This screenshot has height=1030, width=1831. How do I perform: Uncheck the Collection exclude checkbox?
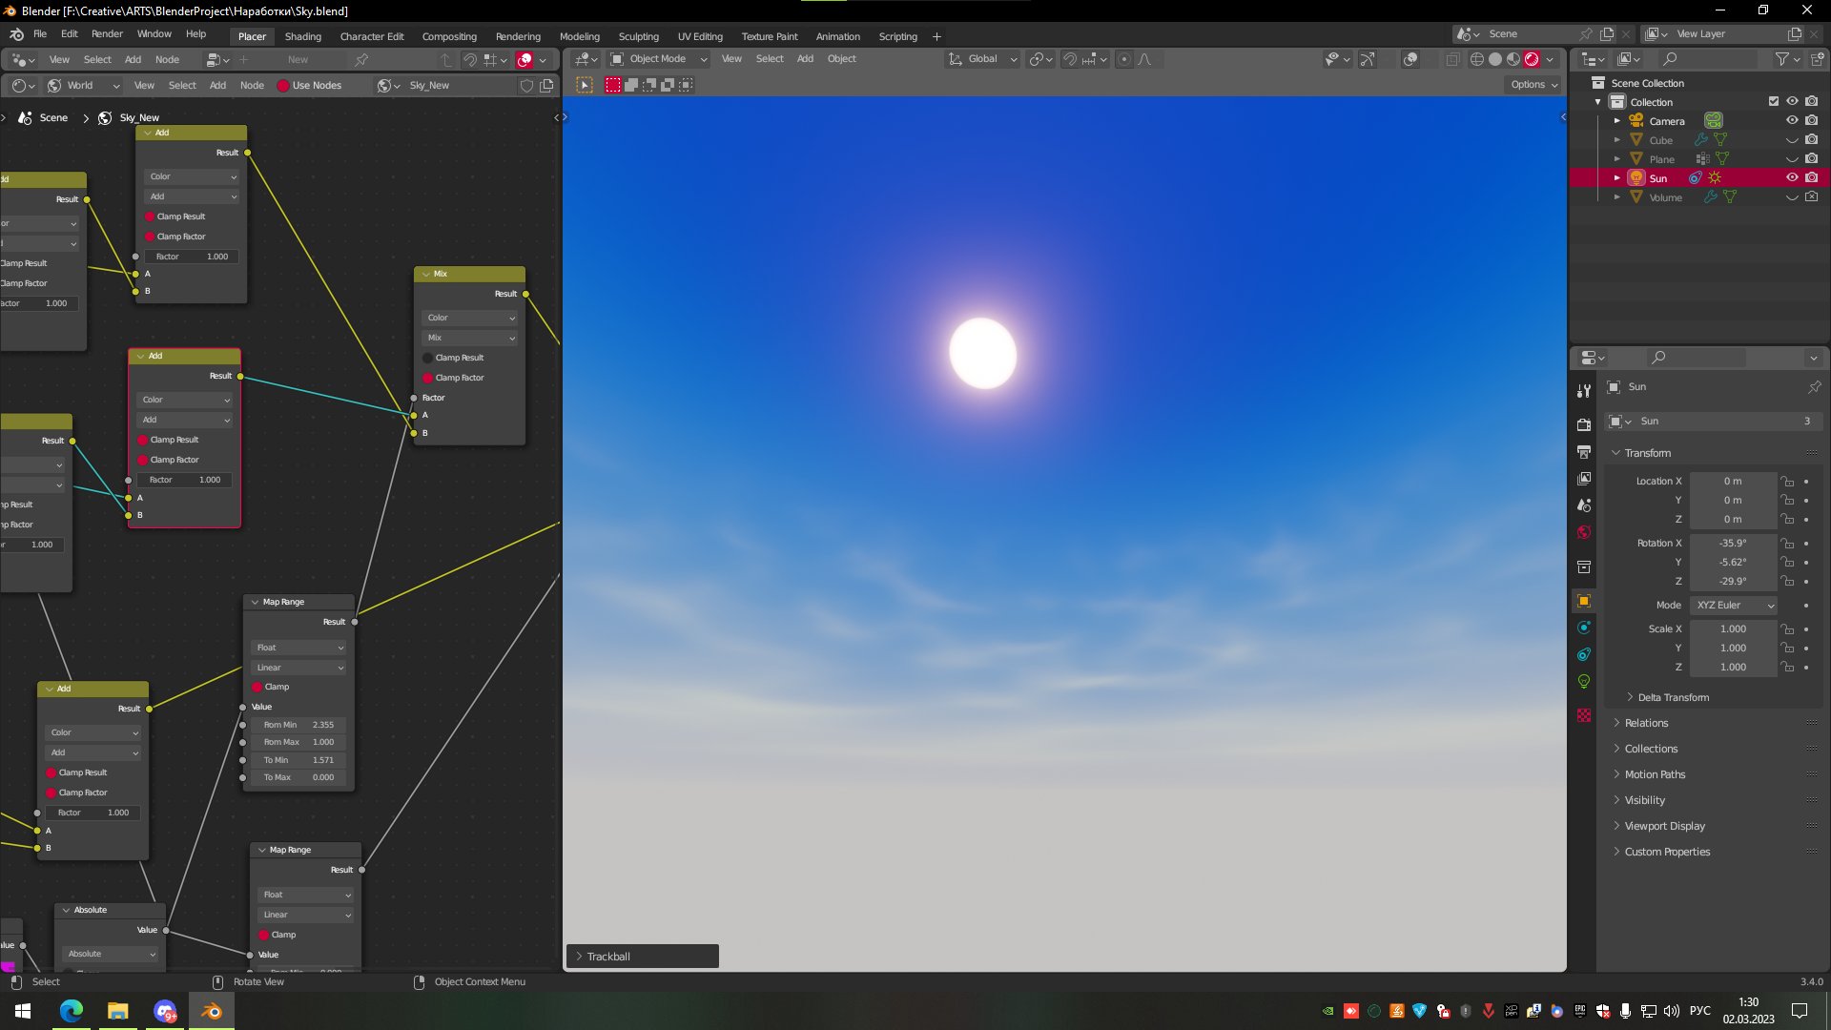click(x=1774, y=102)
